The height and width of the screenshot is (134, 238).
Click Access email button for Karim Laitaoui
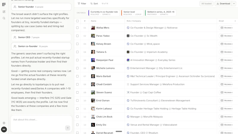(226, 109)
